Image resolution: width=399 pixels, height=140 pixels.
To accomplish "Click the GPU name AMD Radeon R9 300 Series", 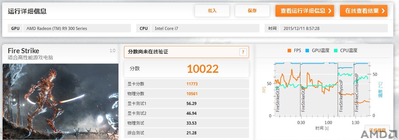I will pyautogui.click(x=57, y=28).
